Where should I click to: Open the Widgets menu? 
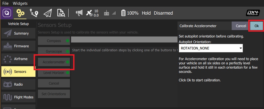(20, 3)
